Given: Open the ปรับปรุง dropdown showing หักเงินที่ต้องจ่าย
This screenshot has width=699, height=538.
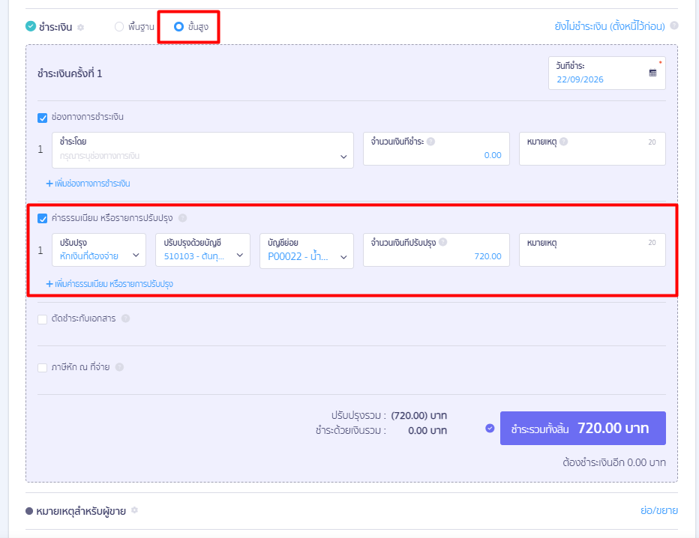Looking at the screenshot, I should pos(99,250).
